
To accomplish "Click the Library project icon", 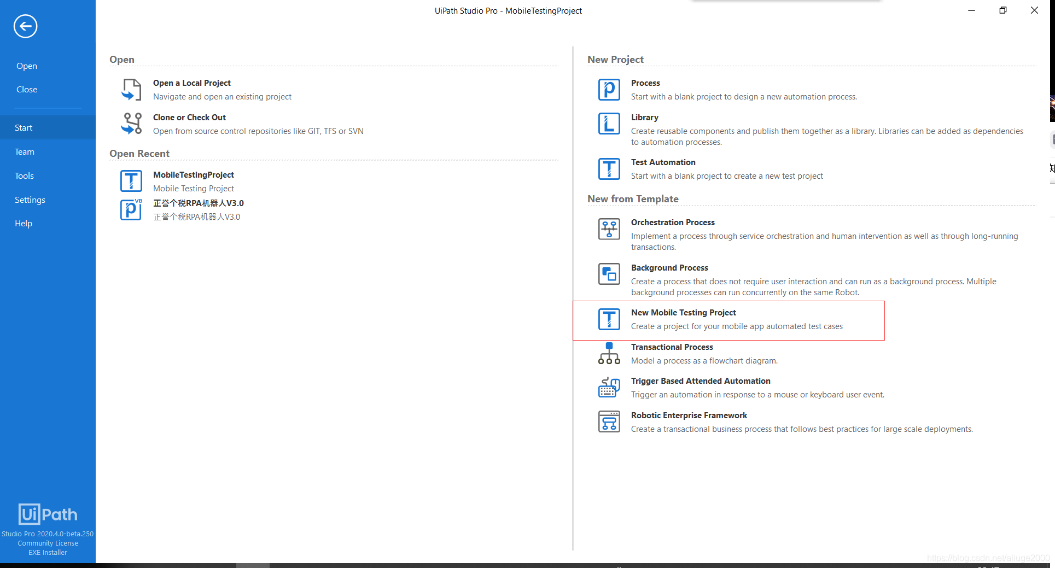I will point(609,124).
